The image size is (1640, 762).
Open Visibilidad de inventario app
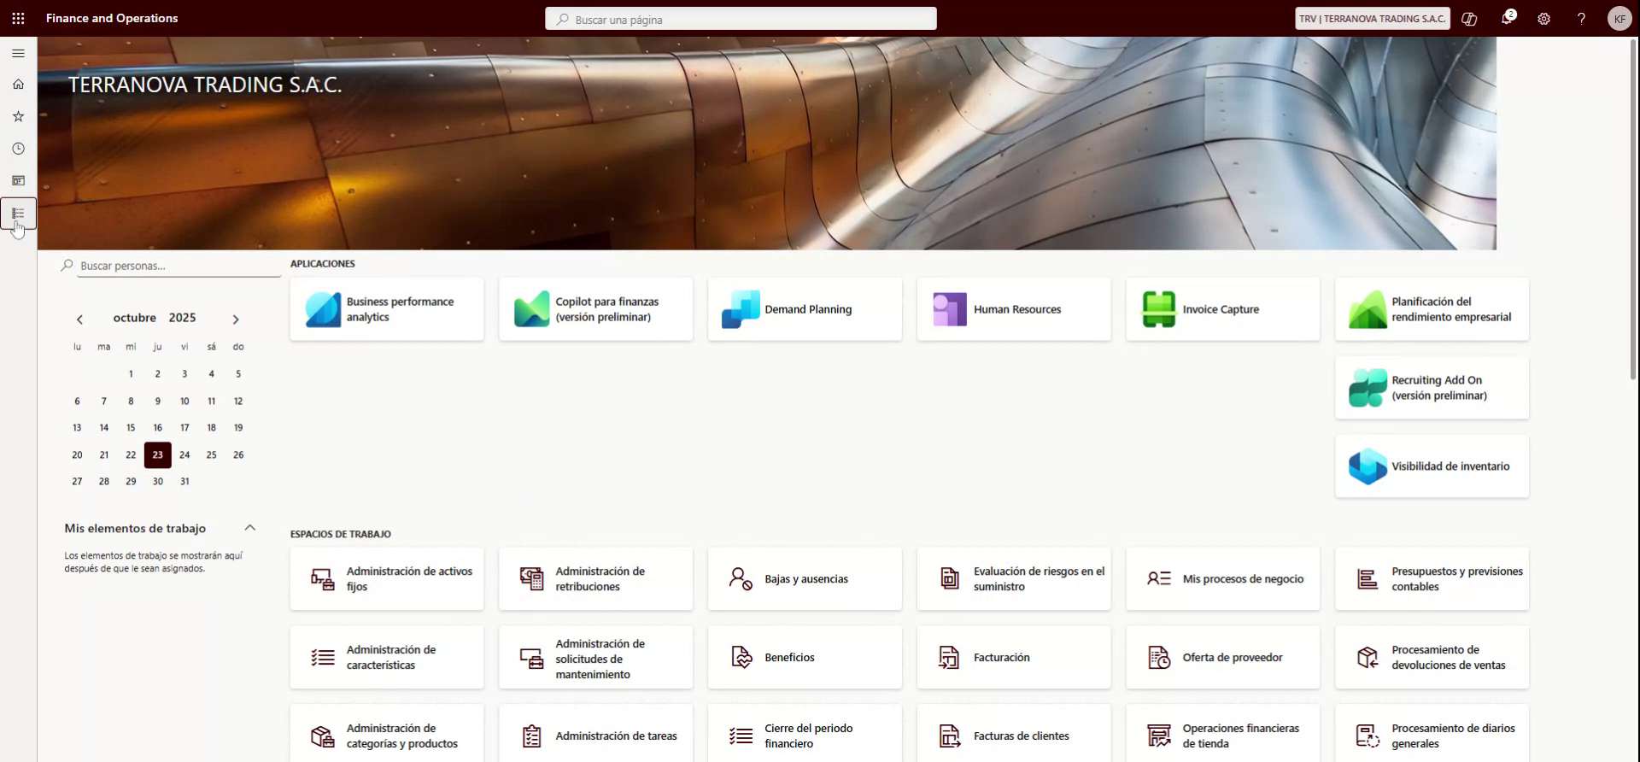point(1432,466)
